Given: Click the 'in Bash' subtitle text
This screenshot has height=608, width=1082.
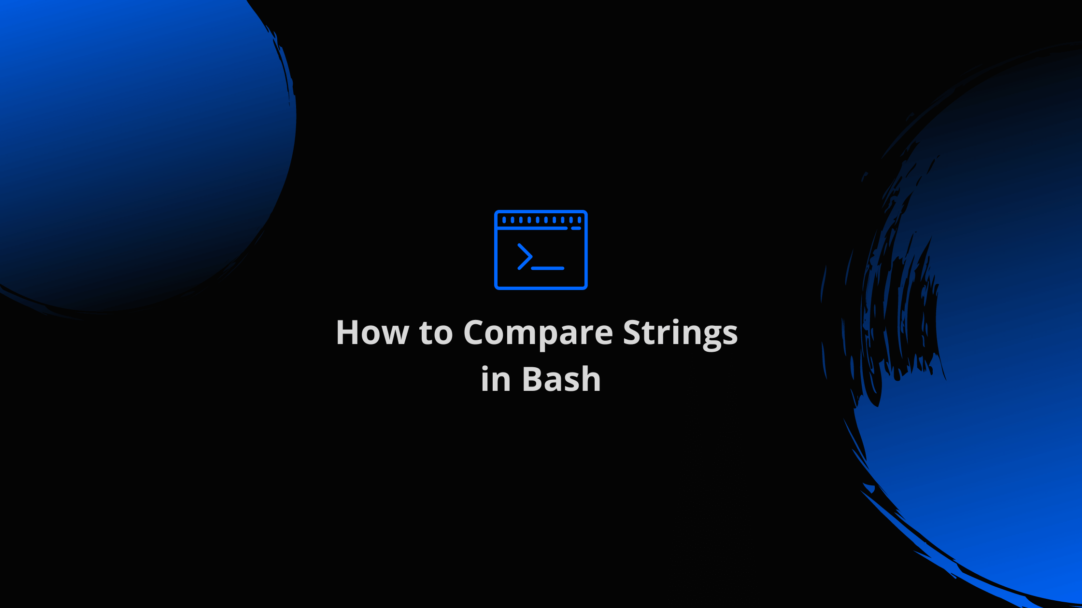Looking at the screenshot, I should (540, 378).
